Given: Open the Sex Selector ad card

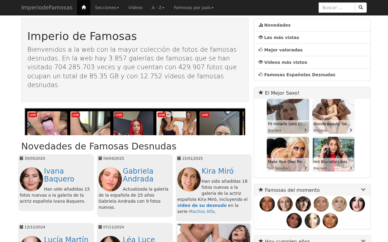Looking at the screenshot, I should pos(288,154).
